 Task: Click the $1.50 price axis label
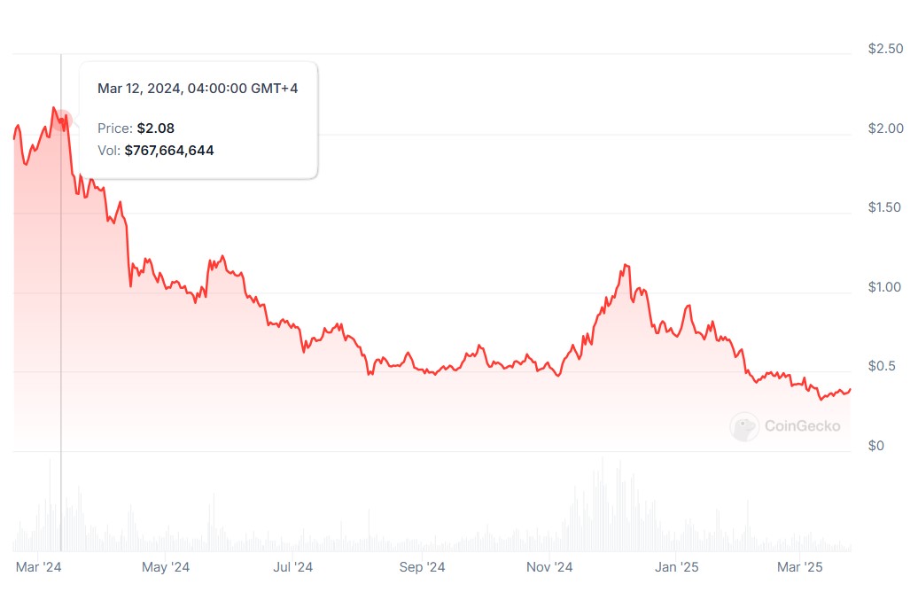[x=885, y=207]
